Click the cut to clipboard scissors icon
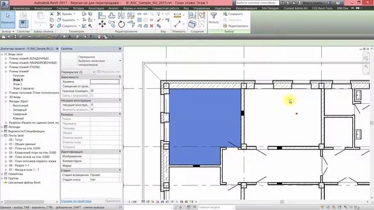The image size is (374, 210). pyautogui.click(x=52, y=14)
